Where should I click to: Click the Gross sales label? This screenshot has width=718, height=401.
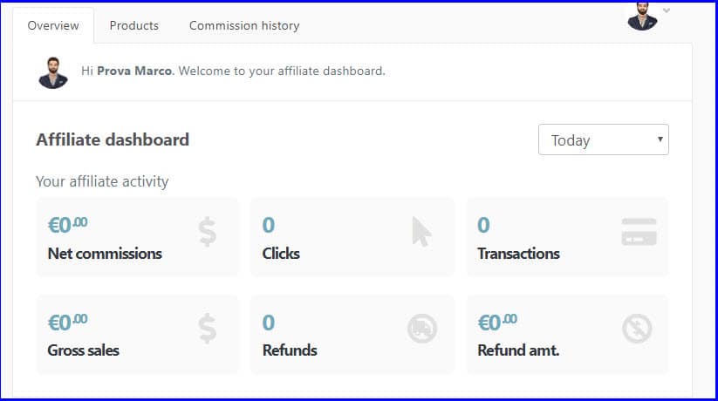pyautogui.click(x=84, y=350)
